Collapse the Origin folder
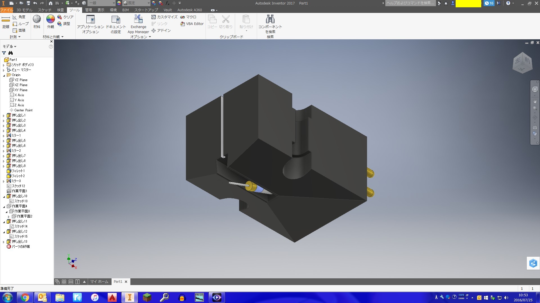This screenshot has width=540, height=303. pyautogui.click(x=4, y=75)
